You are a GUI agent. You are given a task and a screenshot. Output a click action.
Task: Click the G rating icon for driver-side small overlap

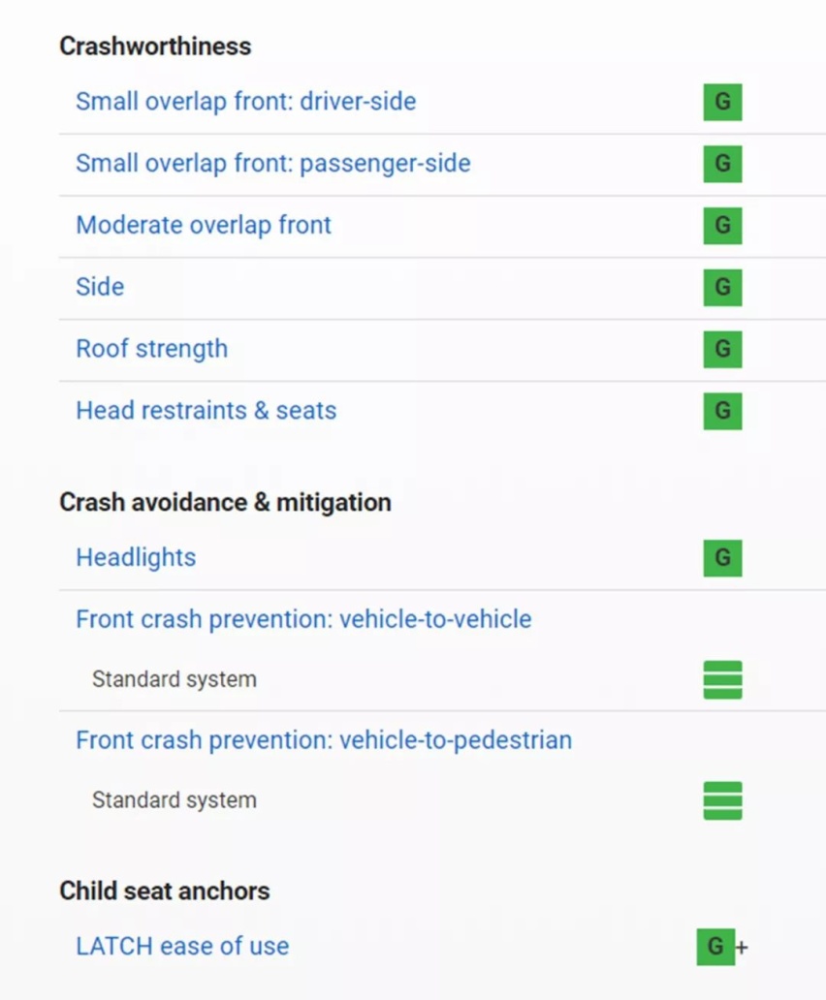coord(722,102)
